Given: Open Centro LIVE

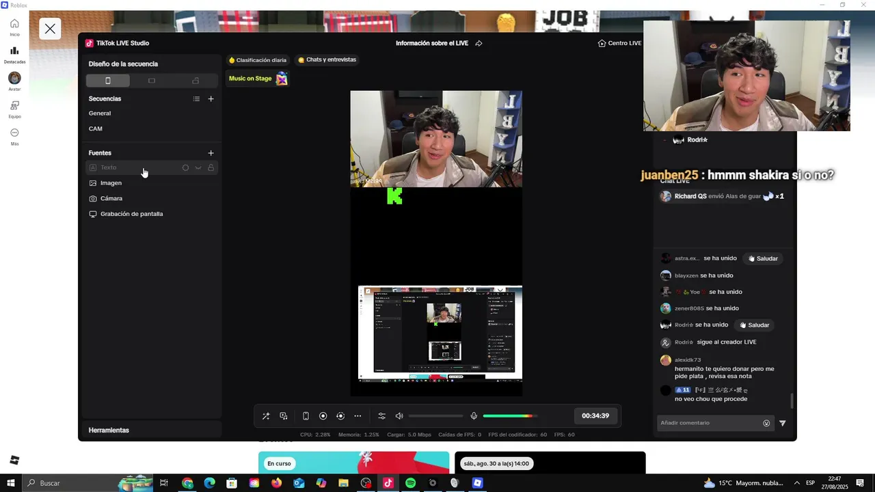Looking at the screenshot, I should tap(619, 43).
